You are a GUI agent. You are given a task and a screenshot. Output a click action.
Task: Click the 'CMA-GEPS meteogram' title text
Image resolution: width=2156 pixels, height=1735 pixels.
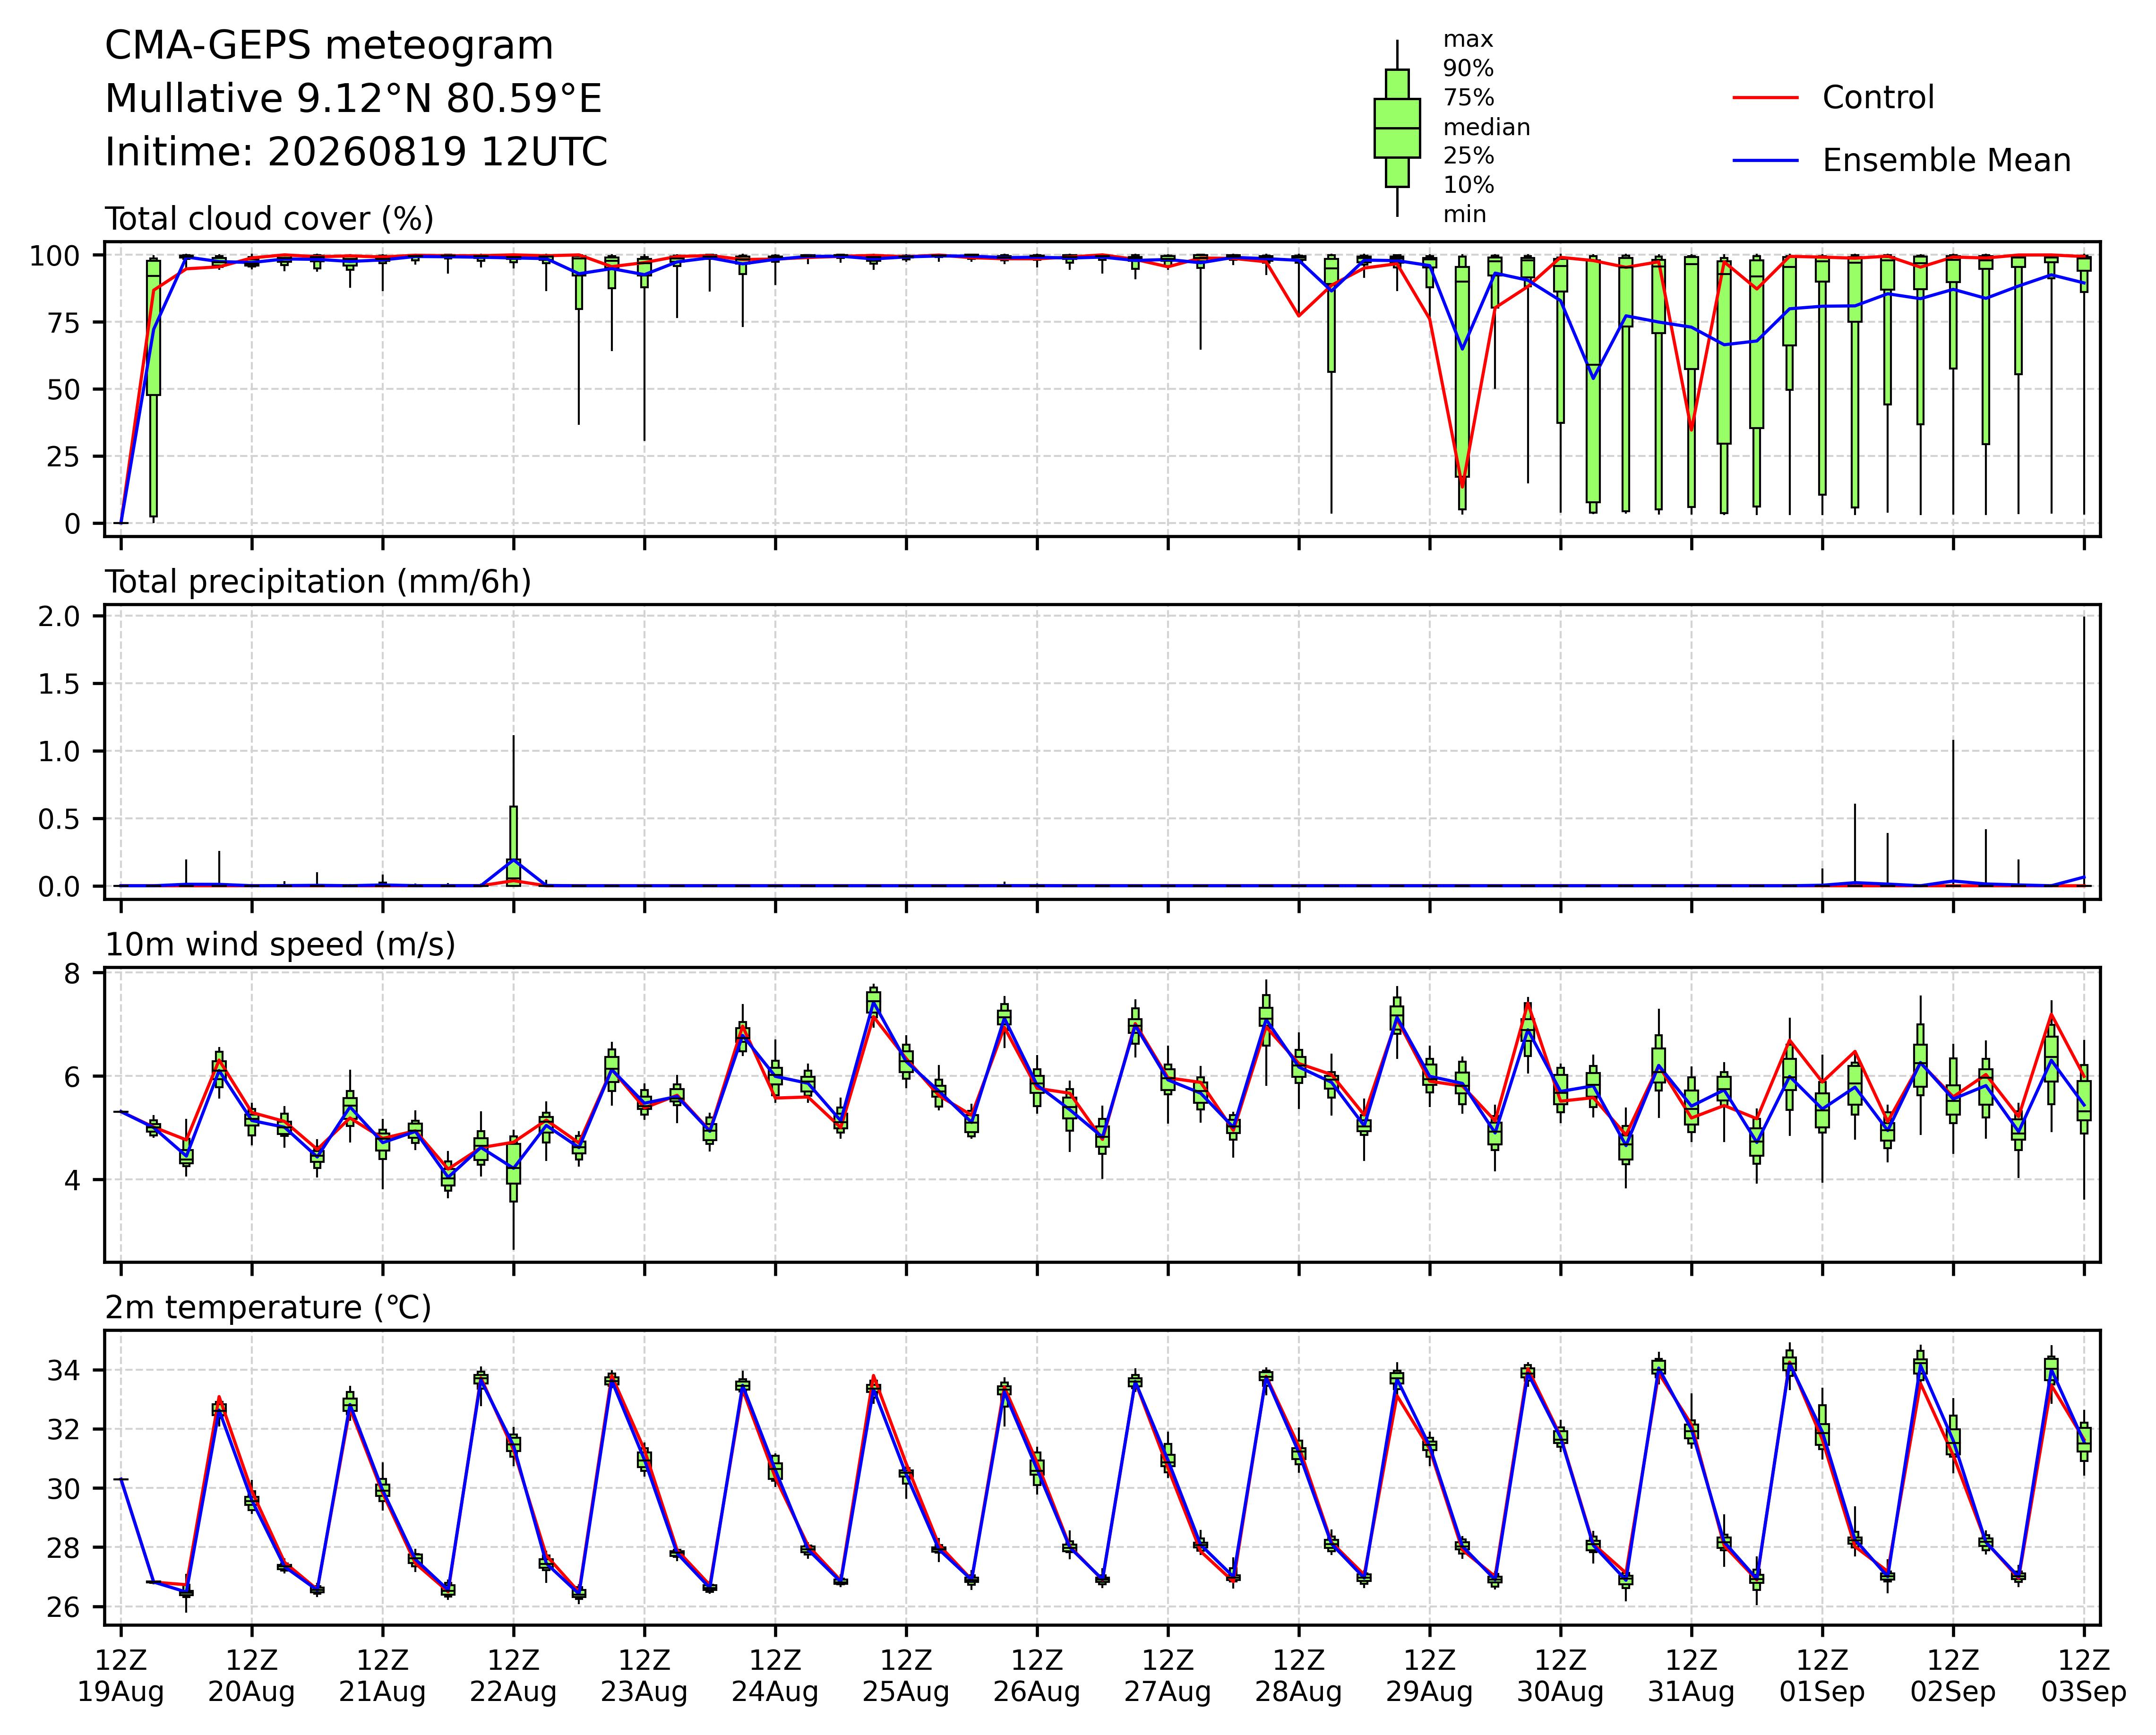coord(329,47)
